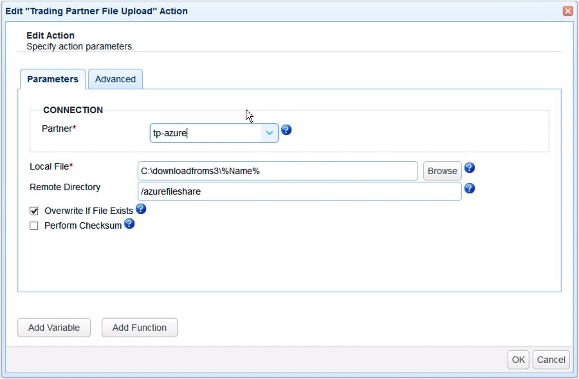Viewport: 579px width, 379px height.
Task: Cancel the action edits
Action: [x=551, y=360]
